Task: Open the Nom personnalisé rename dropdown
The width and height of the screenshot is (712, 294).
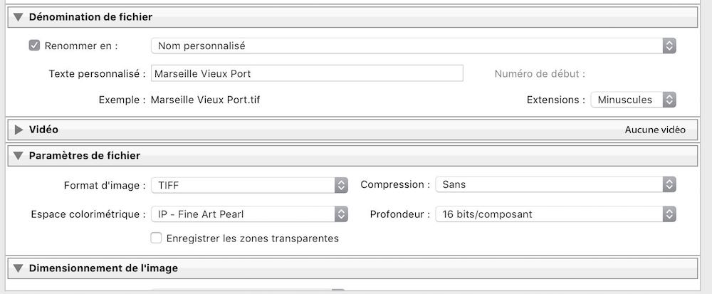Action: coord(413,46)
